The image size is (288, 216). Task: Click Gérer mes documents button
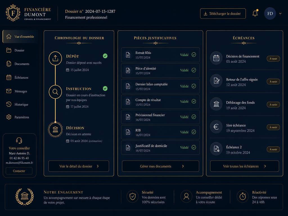click(x=160, y=166)
